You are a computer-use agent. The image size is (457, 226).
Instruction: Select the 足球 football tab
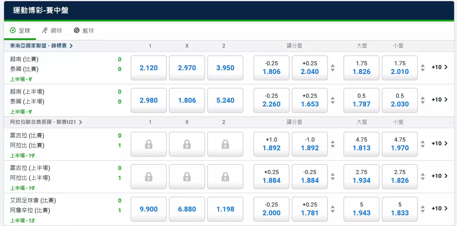20,30
